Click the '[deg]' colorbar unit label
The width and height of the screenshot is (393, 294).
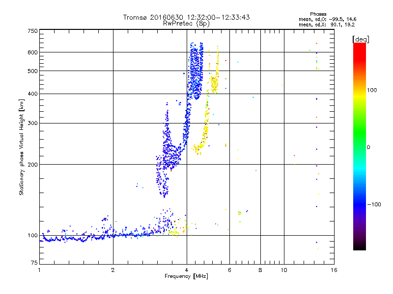tap(361, 39)
